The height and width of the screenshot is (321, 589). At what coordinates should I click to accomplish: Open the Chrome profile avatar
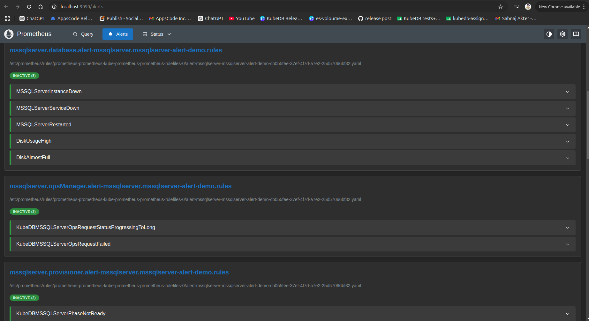pyautogui.click(x=528, y=7)
